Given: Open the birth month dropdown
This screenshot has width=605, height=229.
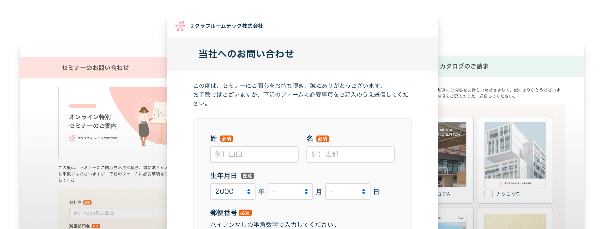Looking at the screenshot, I should click(x=290, y=192).
